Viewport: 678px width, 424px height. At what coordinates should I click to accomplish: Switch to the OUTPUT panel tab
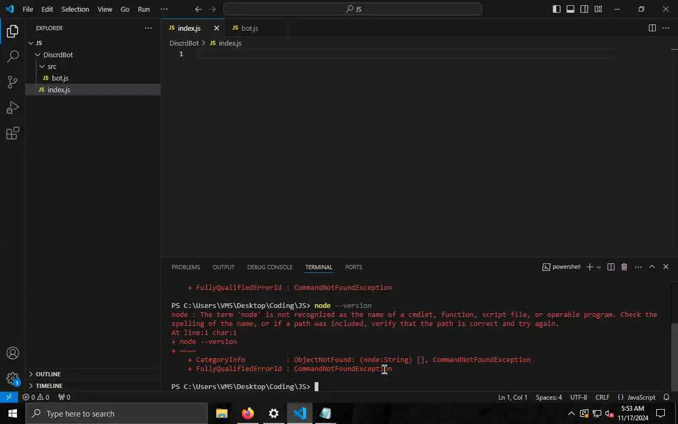[x=224, y=267]
